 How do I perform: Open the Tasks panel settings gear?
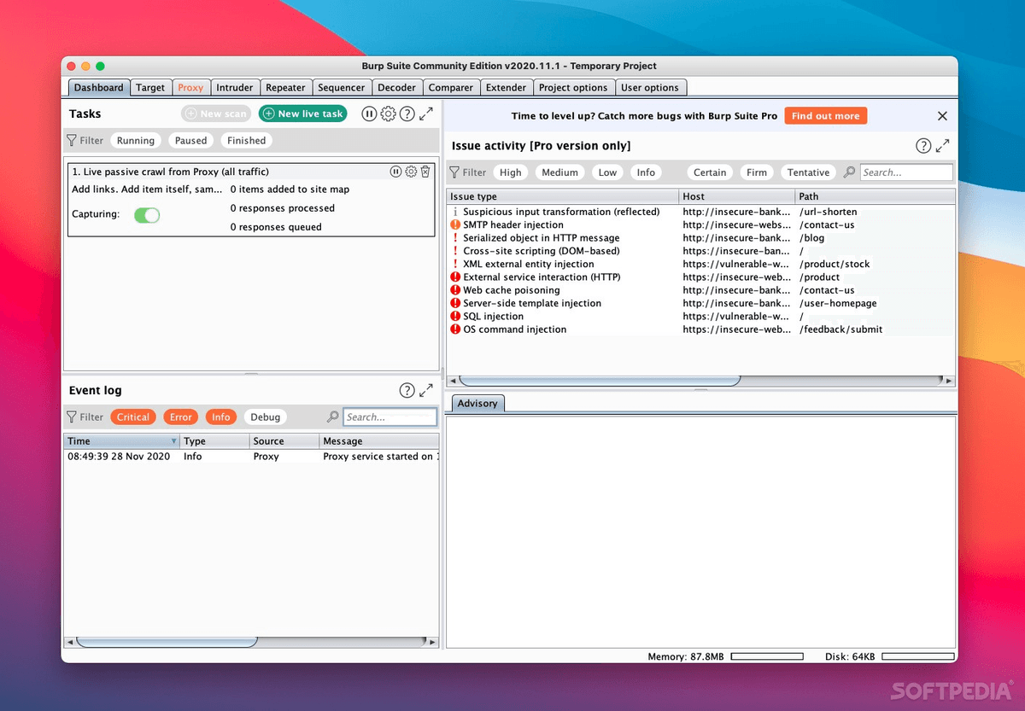388,114
